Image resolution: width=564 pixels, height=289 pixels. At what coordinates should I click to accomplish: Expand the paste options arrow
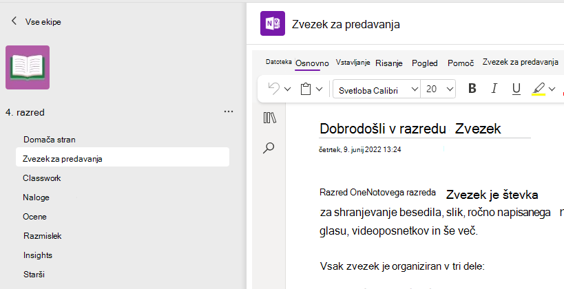click(319, 89)
